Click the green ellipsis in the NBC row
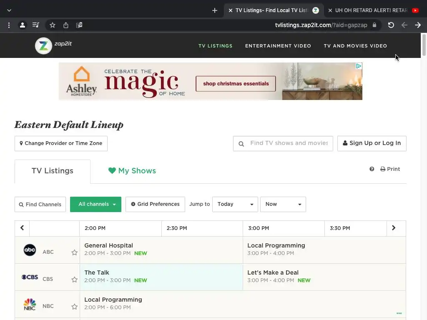 pyautogui.click(x=399, y=313)
